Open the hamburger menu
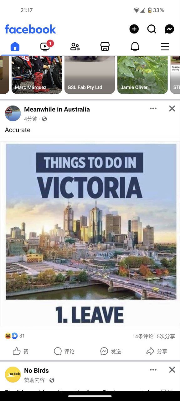180x401 pixels. point(165,47)
